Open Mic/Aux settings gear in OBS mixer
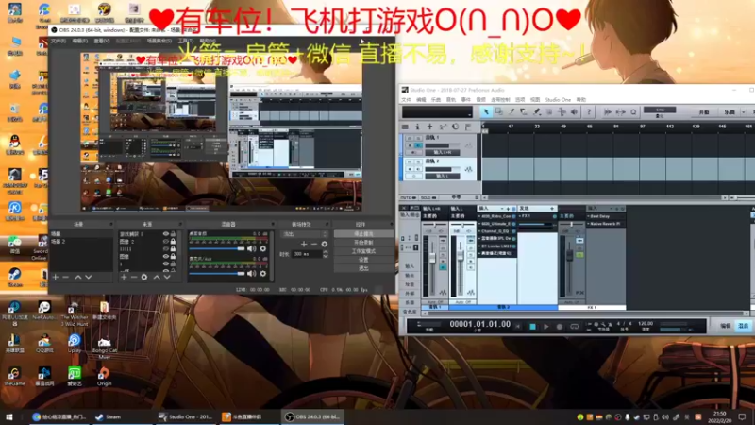The height and width of the screenshot is (425, 755). pos(263,273)
